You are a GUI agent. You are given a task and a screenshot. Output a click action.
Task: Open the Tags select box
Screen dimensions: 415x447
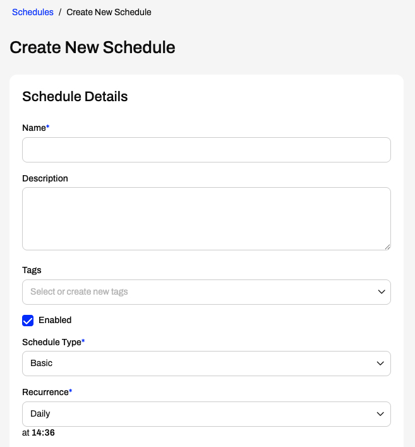[207, 292]
